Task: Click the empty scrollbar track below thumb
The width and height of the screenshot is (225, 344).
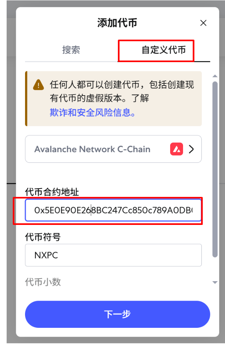Action: pos(215,269)
